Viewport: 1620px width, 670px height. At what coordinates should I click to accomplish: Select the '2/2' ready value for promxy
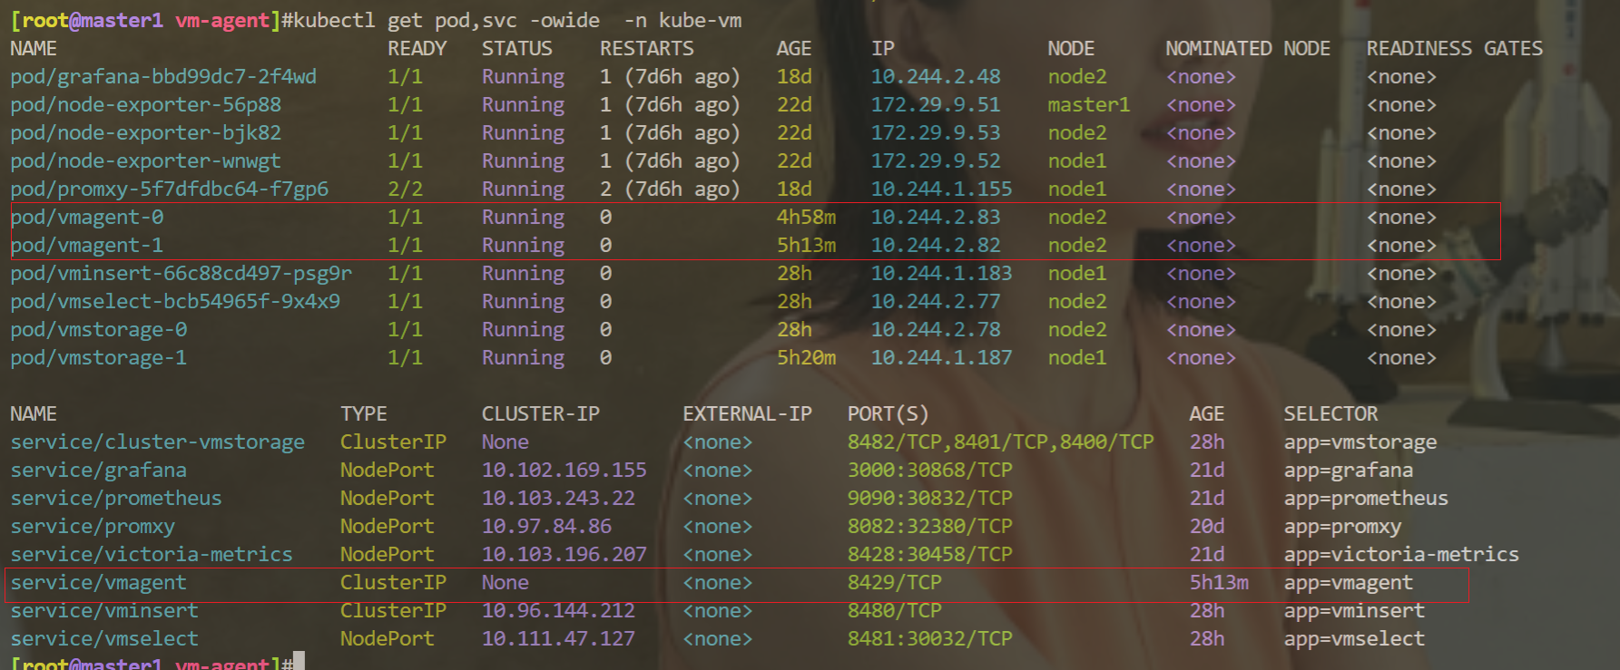[x=406, y=189]
